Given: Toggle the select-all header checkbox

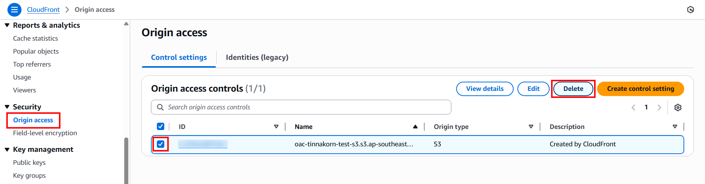Looking at the screenshot, I should 161,126.
